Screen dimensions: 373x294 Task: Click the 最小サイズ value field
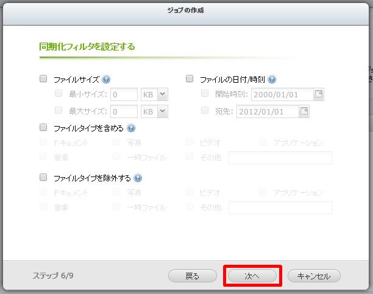(x=124, y=94)
